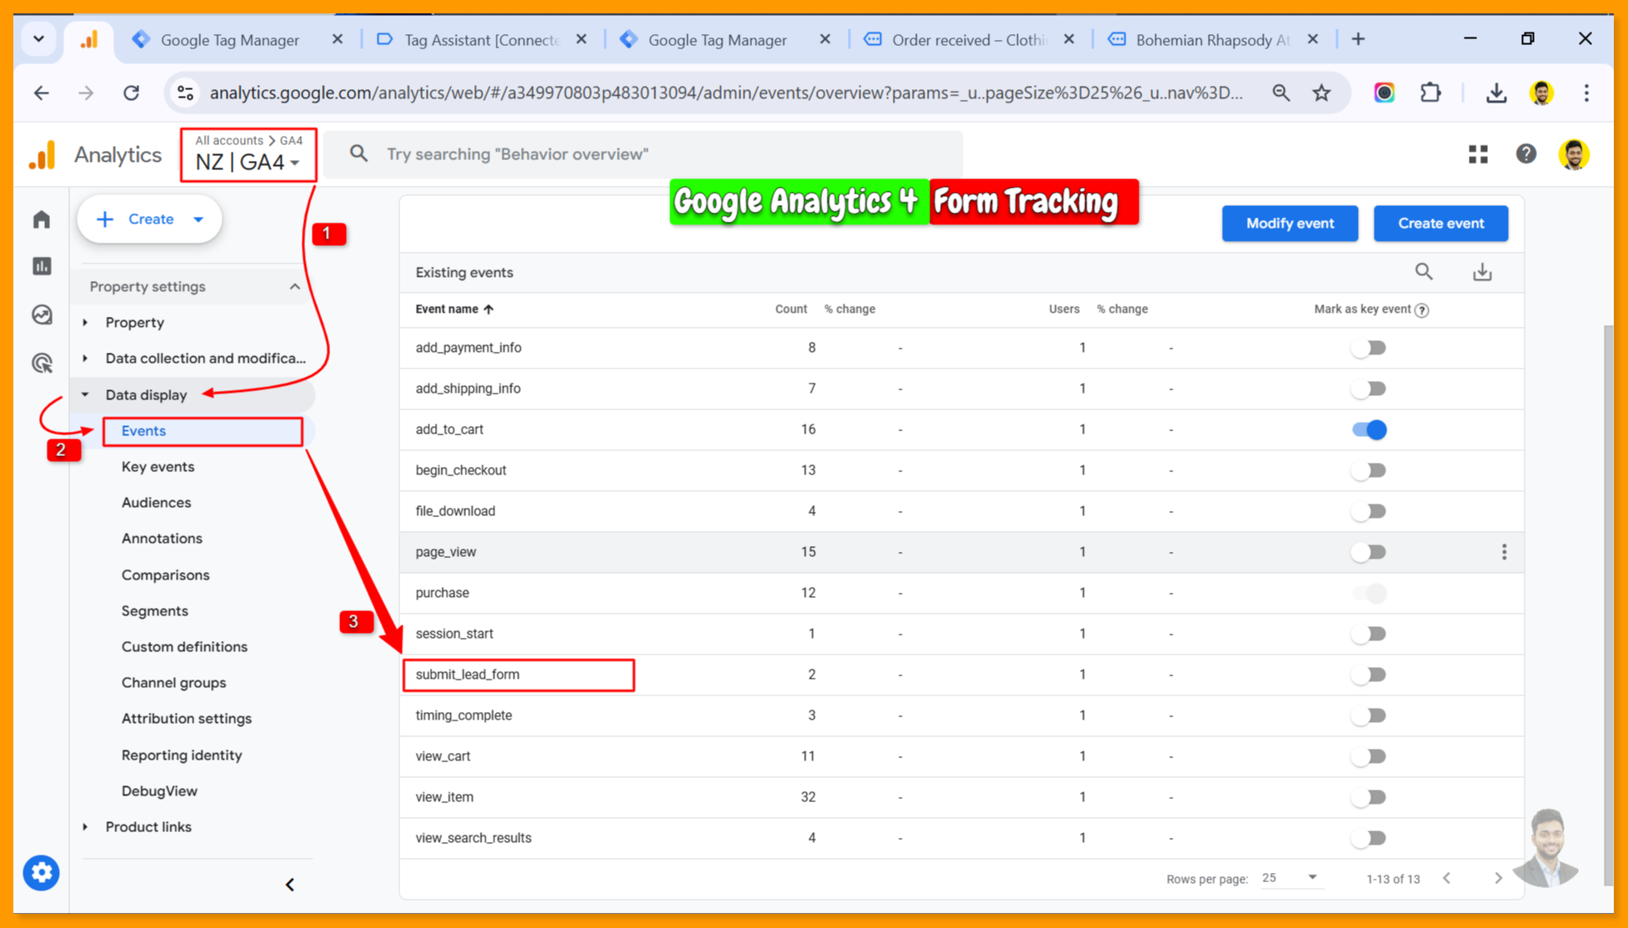The image size is (1628, 928).
Task: Open the Explore icon in left rail
Action: (x=42, y=314)
